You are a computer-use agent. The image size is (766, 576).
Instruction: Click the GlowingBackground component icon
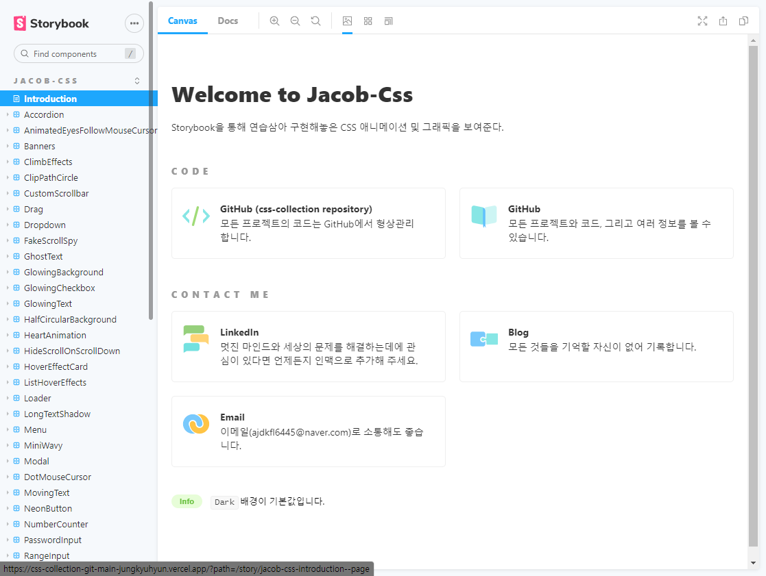[16, 272]
